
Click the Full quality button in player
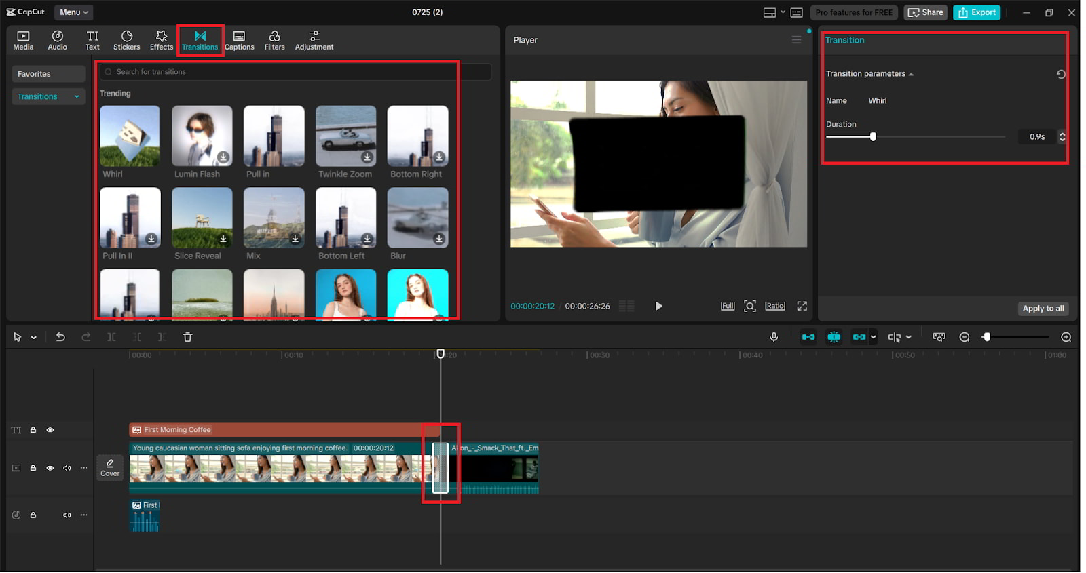[x=728, y=307]
